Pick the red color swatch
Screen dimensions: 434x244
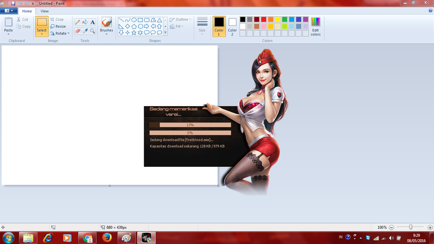tap(263, 19)
